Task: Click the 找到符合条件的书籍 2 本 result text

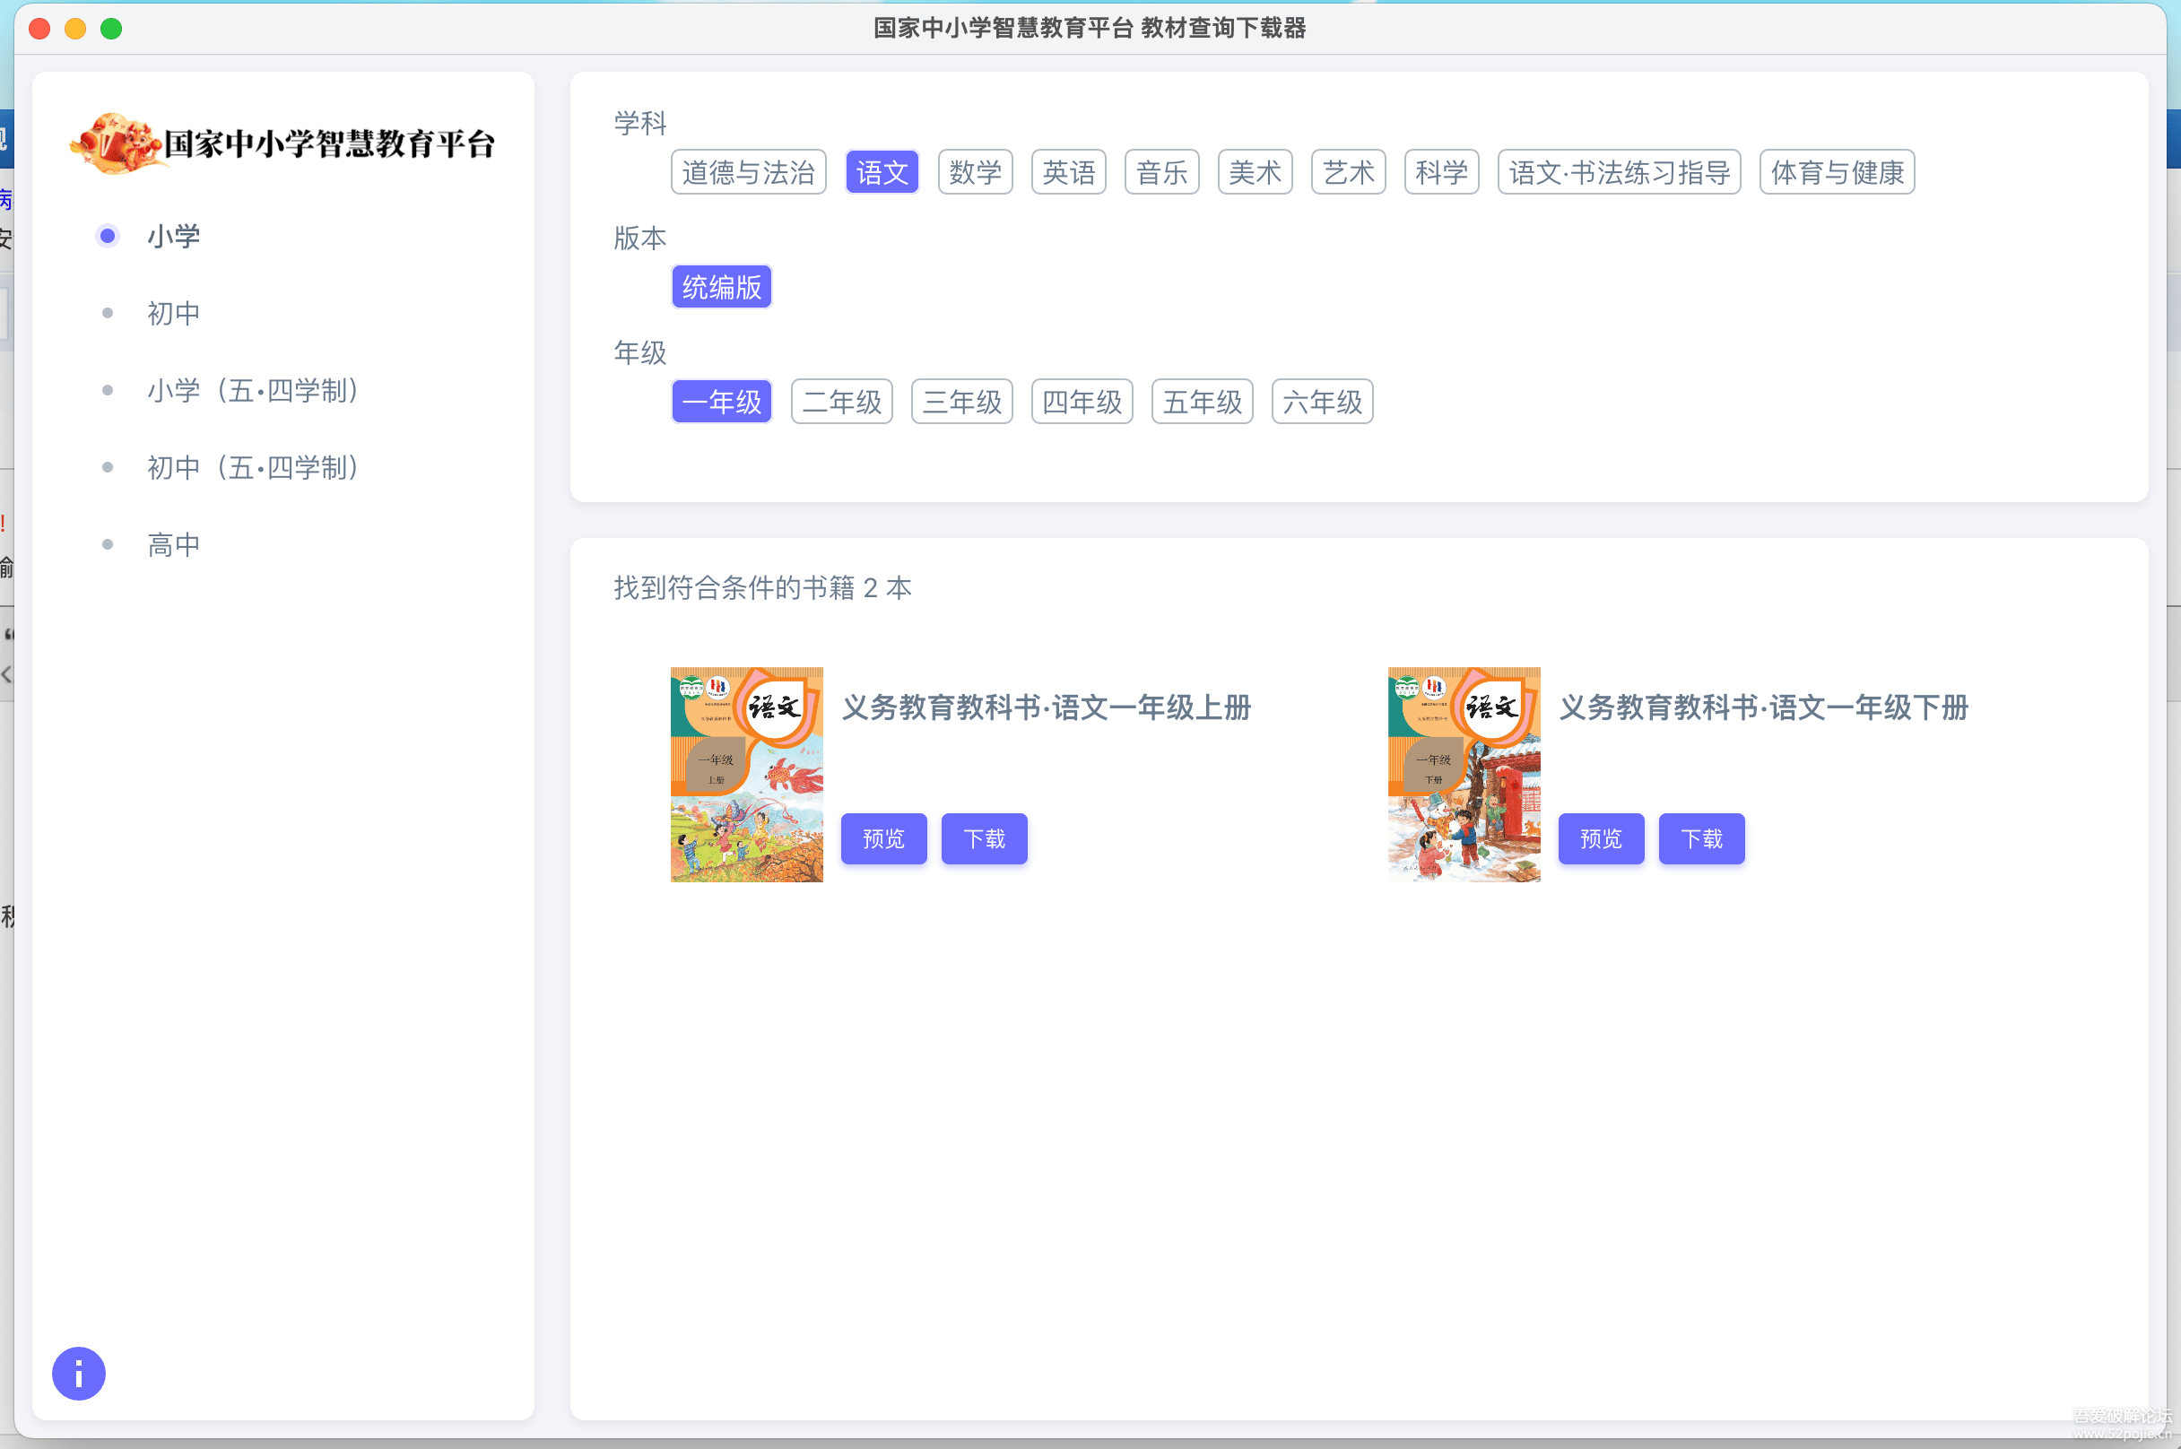Action: coord(762,587)
